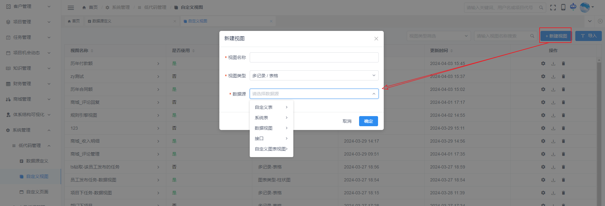The image size is (605, 206).
Task: Select 接口 in data source menu
Action: [x=272, y=138]
